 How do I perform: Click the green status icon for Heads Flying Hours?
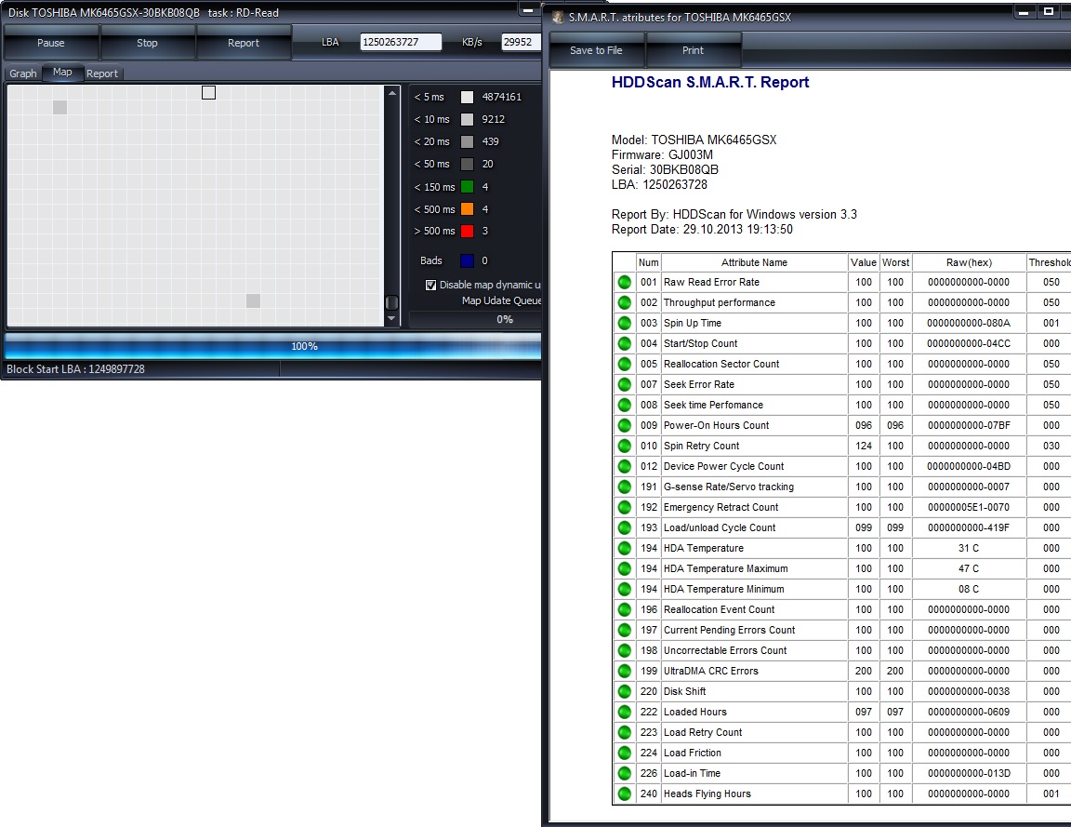pyautogui.click(x=625, y=794)
